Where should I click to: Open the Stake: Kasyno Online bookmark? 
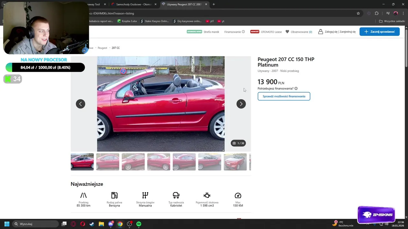coord(155,21)
